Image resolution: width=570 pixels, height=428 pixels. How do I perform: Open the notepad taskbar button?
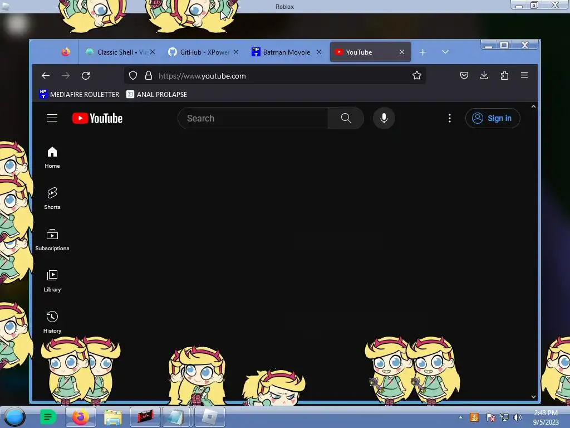point(176,417)
